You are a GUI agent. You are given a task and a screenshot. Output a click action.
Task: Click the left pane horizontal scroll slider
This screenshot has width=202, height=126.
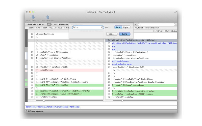tap(44, 101)
